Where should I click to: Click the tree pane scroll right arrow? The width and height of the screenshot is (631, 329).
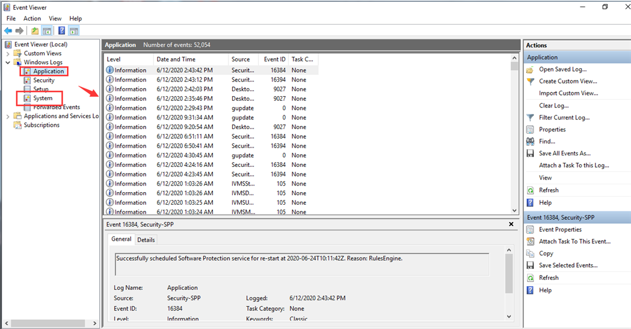coord(94,324)
